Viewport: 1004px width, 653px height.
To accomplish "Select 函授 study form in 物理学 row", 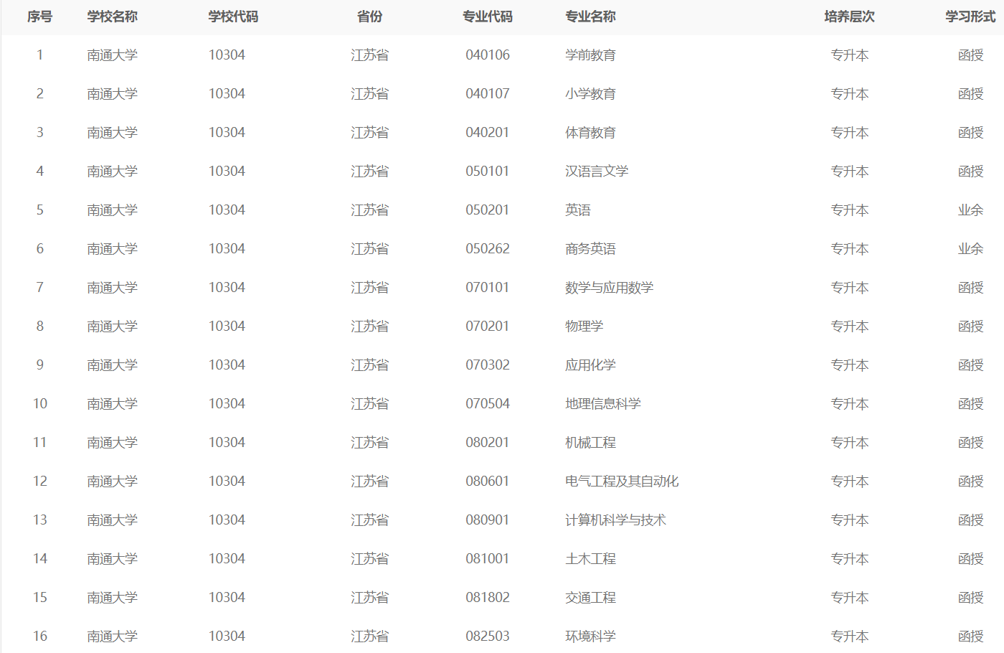I will (971, 326).
